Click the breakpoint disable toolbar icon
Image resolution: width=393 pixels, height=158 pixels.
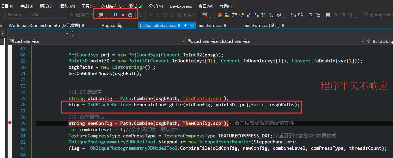(x=205, y=15)
